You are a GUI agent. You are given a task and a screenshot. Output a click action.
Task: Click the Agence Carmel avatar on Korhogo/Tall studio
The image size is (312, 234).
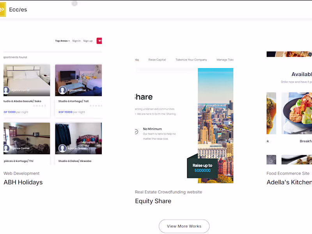[62, 90]
